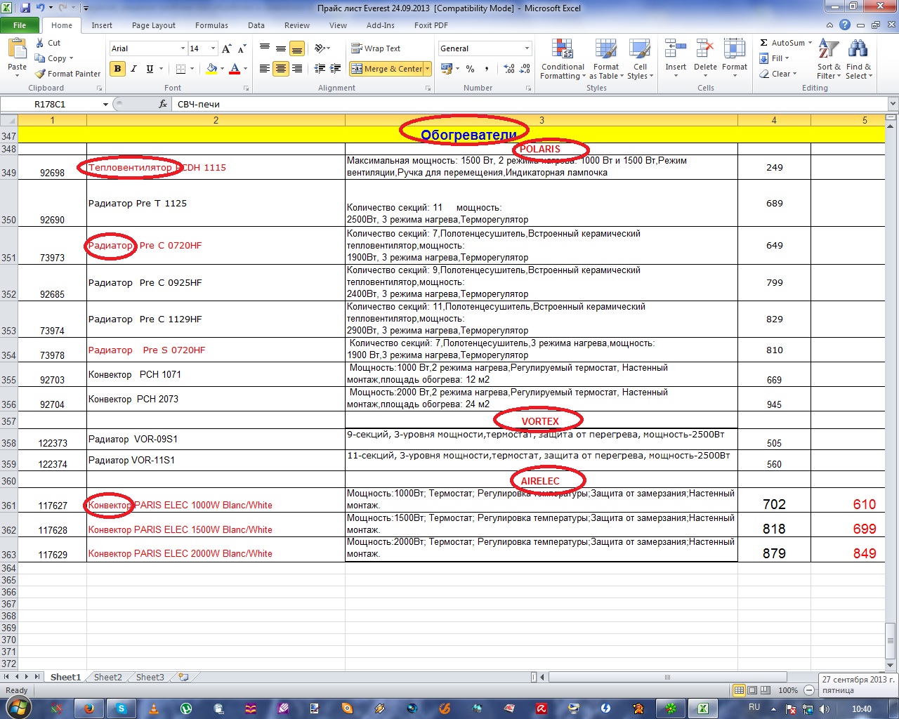Open the font size dropdown

pyautogui.click(x=214, y=48)
